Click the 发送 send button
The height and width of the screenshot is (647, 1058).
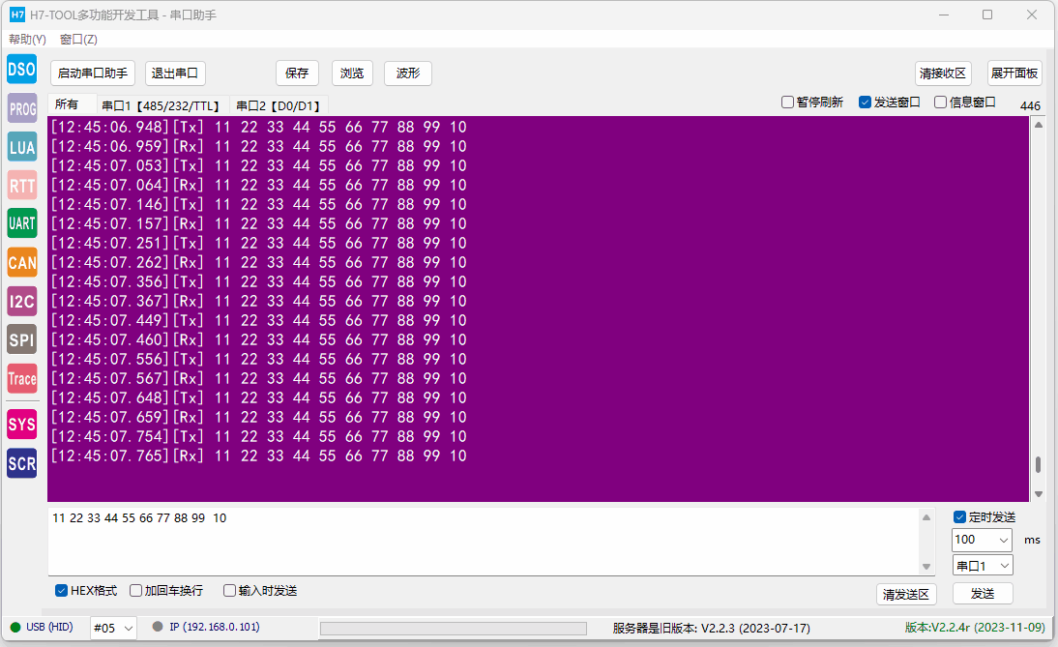[x=983, y=594]
